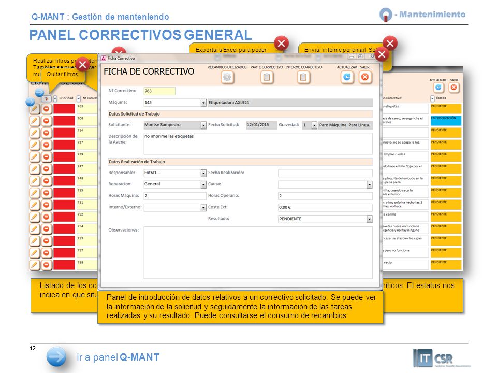Close the Quitar filtros callout
This screenshot has width=497, height=373.
(82, 65)
